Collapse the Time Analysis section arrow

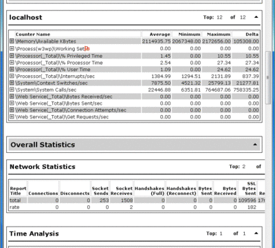(256, 234)
